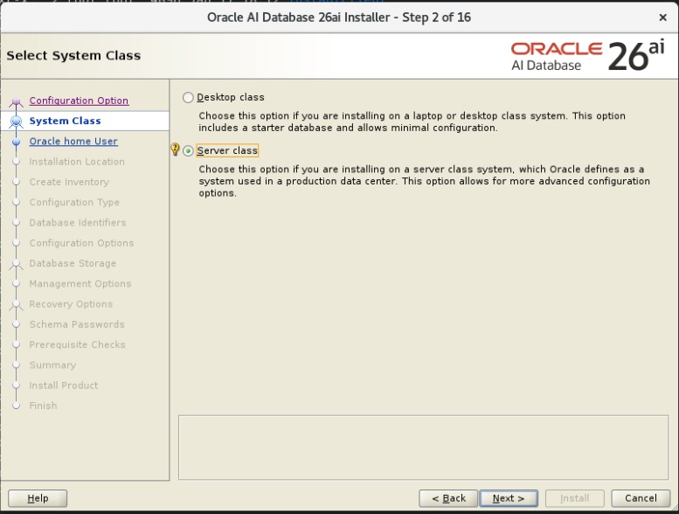
Task: Click the hint key icon beside Server class
Action: click(175, 149)
